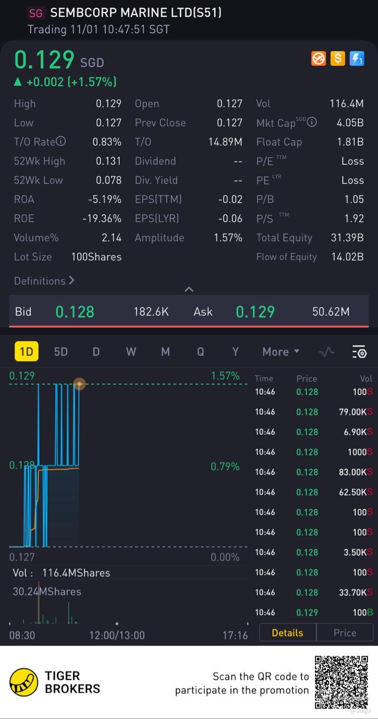This screenshot has width=378, height=719.
Task: Tap the SG market badge
Action: [36, 13]
